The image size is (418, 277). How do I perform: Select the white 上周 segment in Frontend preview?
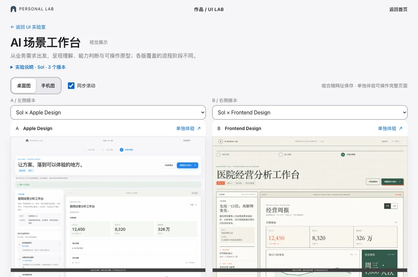[x=394, y=206]
